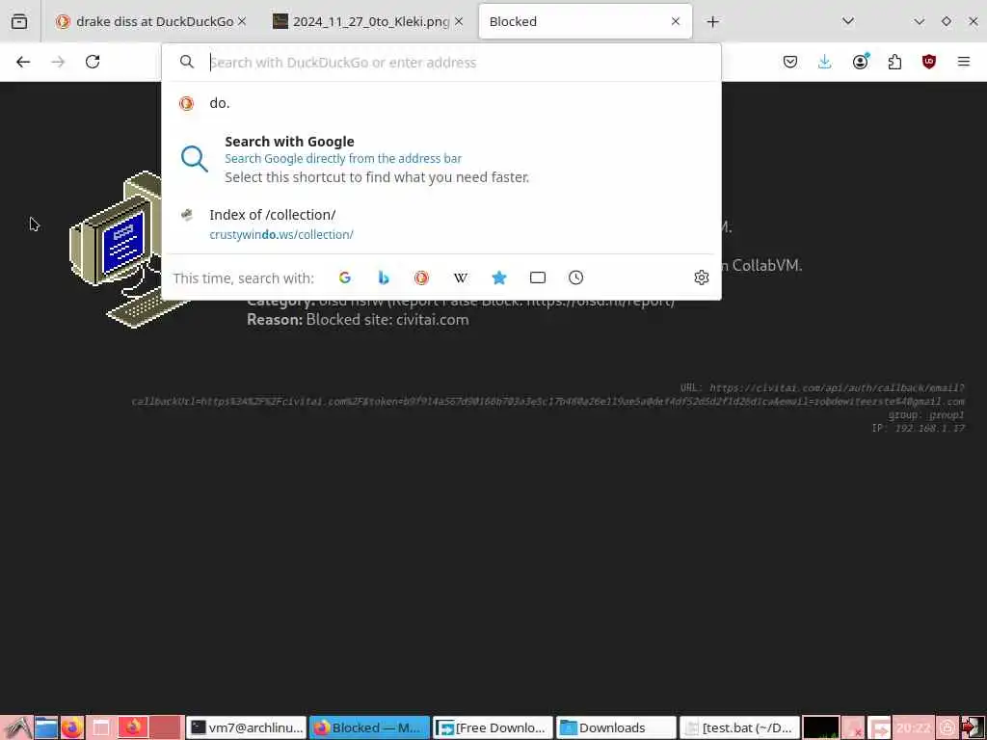Launch Firefox from the taskbar launcher
The image size is (987, 740).
pyautogui.click(x=71, y=727)
